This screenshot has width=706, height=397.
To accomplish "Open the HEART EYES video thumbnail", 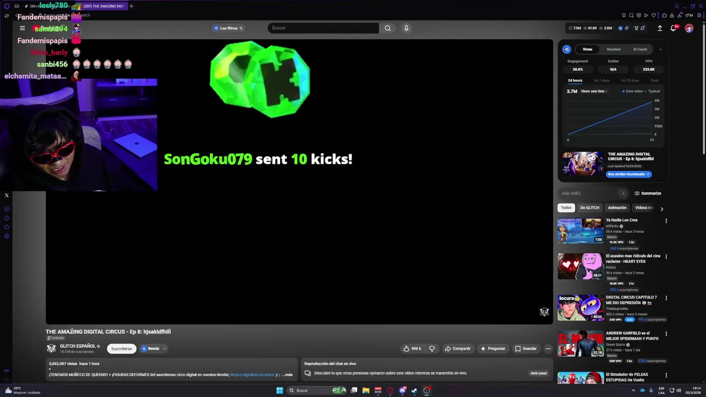I will (x=580, y=266).
